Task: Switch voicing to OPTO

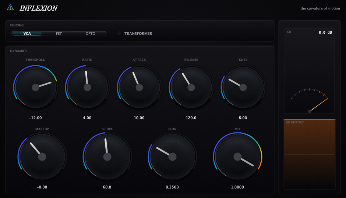Action: tap(91, 33)
